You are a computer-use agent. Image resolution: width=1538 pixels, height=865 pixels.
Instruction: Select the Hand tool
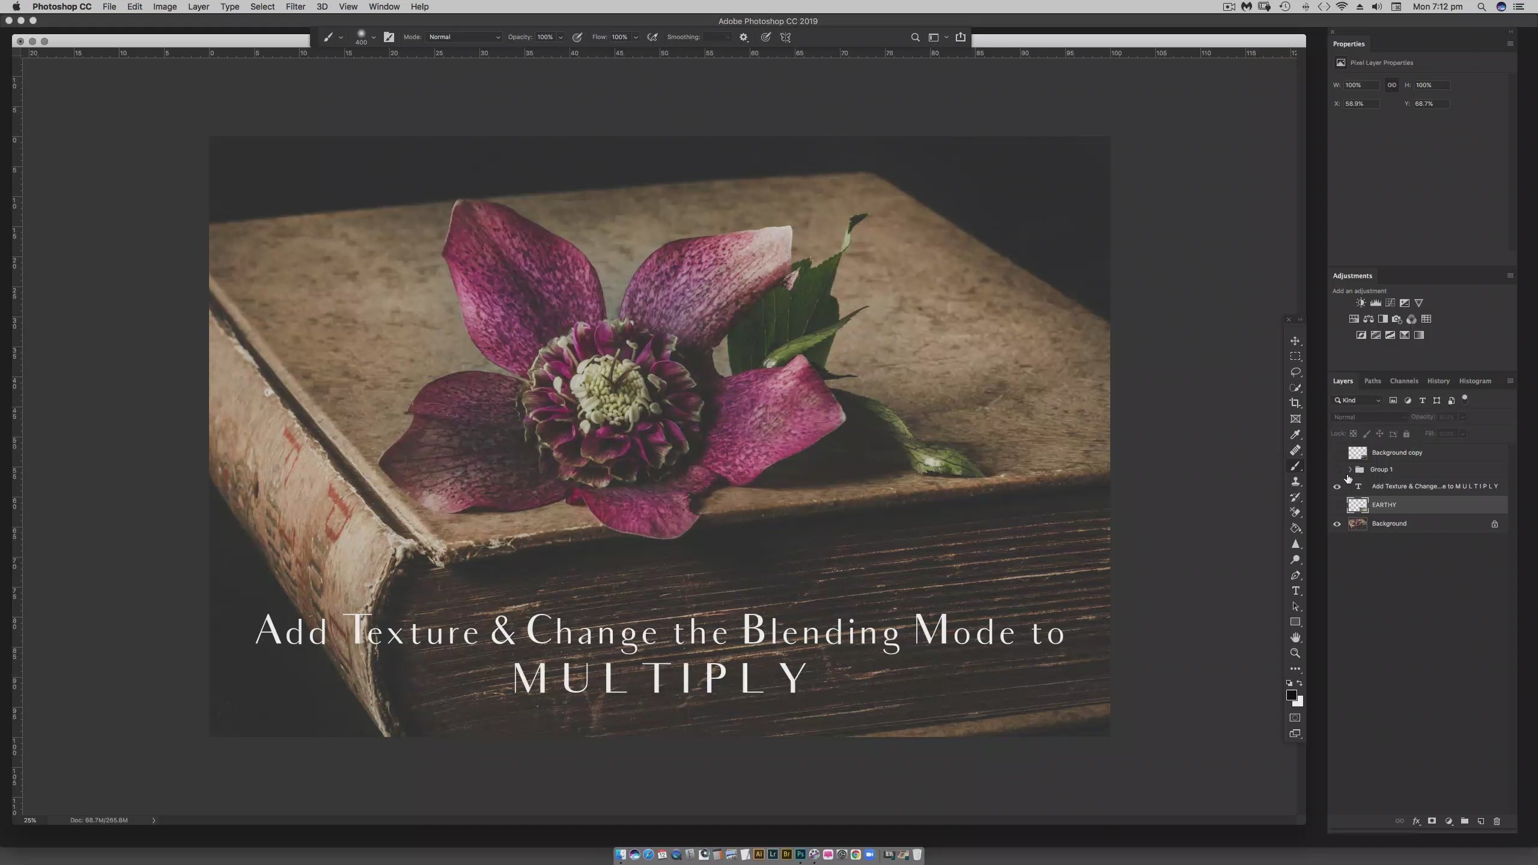(1295, 637)
